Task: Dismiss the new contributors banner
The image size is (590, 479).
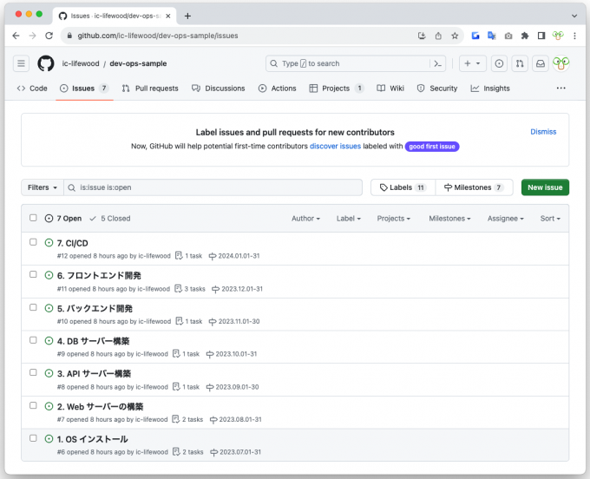Action: coord(543,132)
